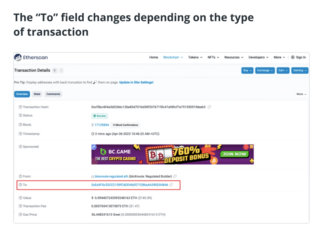Click the Sign In user icon
Viewport: 323px width, 236px height.
(293, 57)
